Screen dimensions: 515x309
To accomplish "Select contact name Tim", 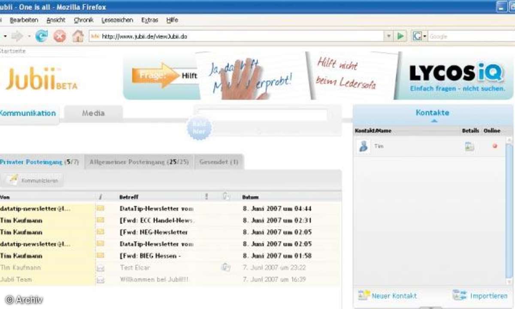I will point(379,146).
